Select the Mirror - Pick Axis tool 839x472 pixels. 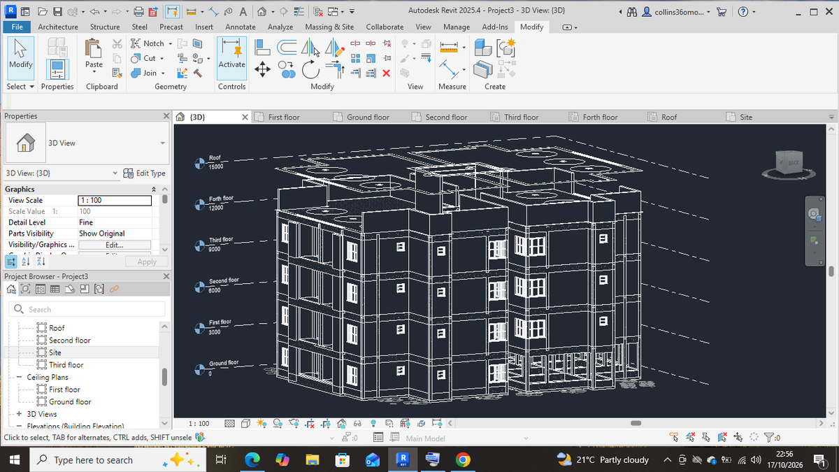click(309, 48)
